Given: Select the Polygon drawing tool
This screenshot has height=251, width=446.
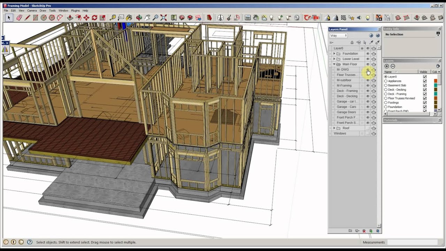Looking at the screenshot, I should click(x=52, y=18).
